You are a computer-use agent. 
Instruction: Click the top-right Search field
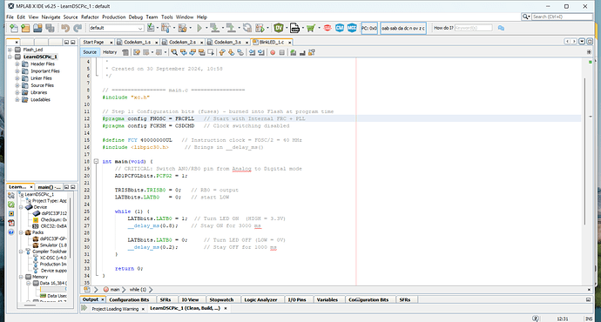[x=562, y=17]
